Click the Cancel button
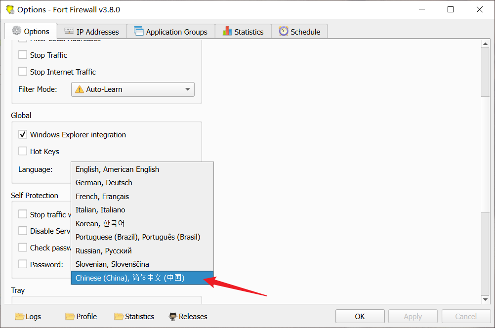Viewport: 495px width, 328px height. [465, 317]
